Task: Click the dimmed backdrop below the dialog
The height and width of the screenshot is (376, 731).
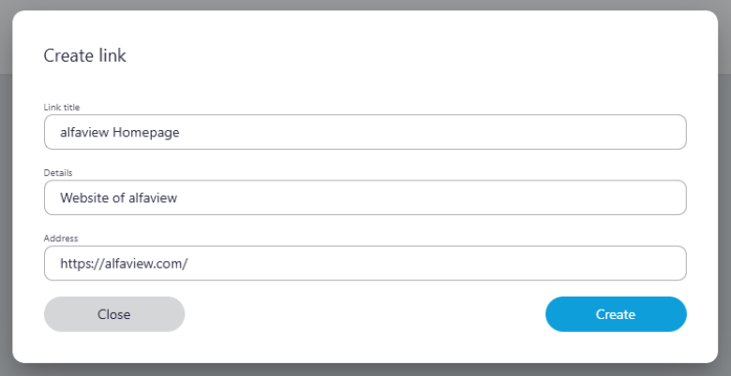Action: (365, 370)
